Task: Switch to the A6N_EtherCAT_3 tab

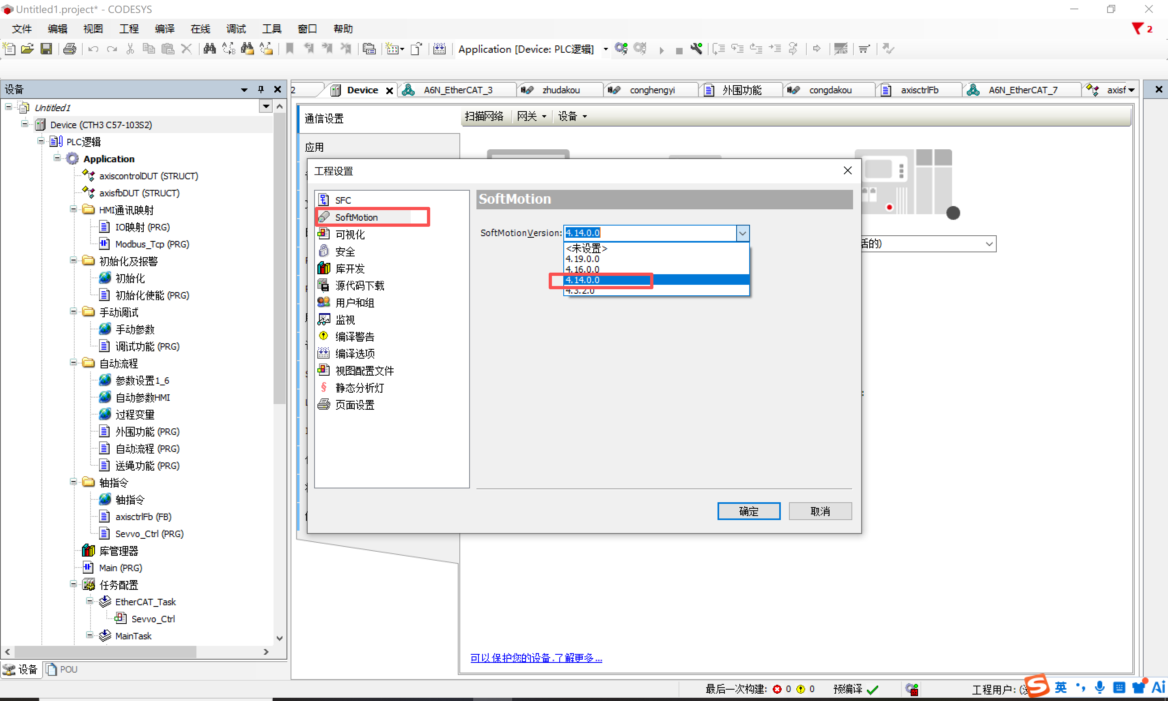Action: click(x=457, y=90)
